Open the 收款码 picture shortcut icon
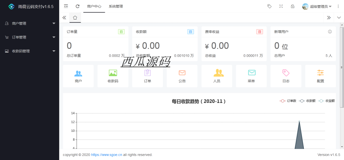This screenshot has width=344, height=160. (113, 73)
